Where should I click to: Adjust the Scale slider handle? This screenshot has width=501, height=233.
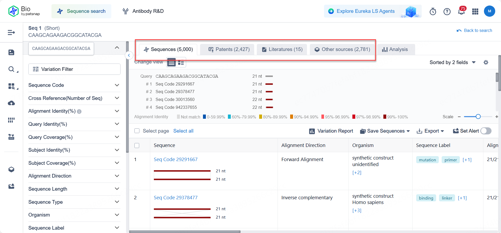478,117
